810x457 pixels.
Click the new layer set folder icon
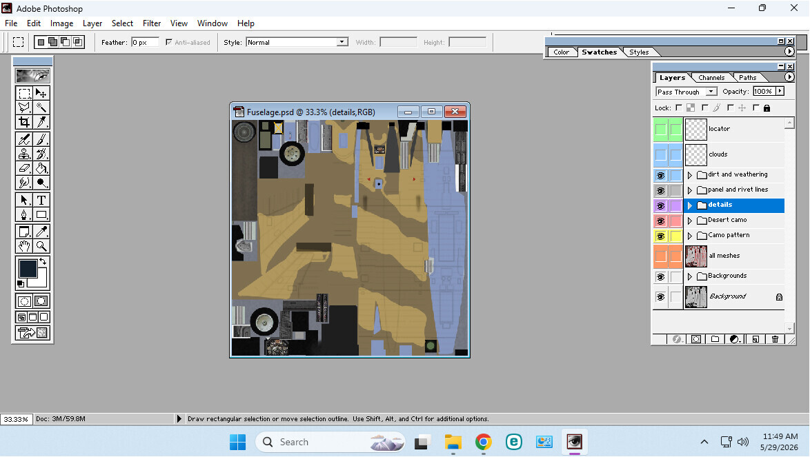coord(715,339)
